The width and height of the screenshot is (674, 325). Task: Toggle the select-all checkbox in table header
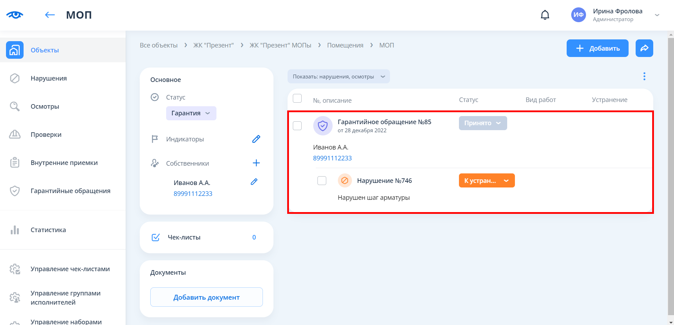point(297,98)
